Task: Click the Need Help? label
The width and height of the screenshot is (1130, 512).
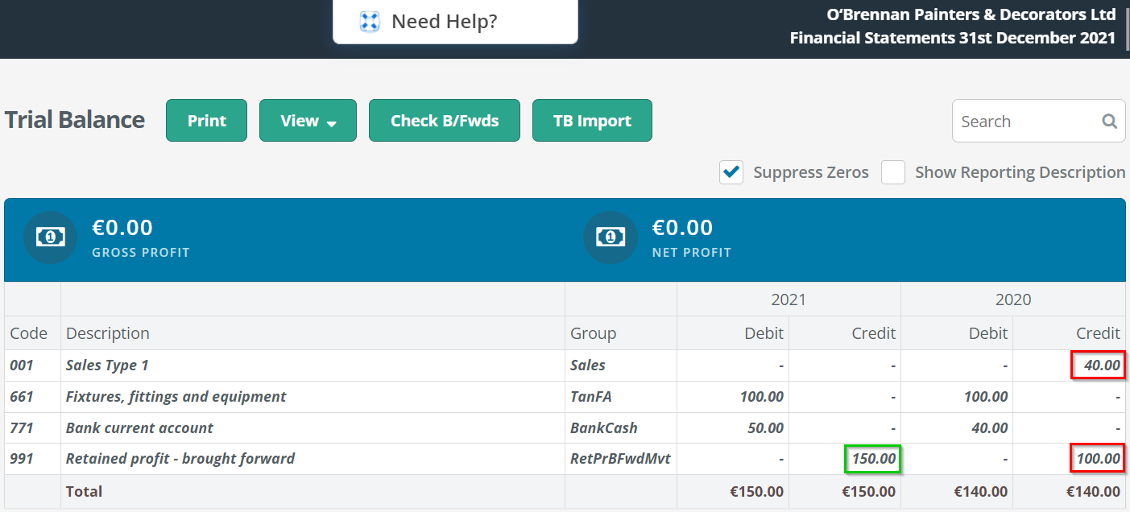Action: coord(445,22)
